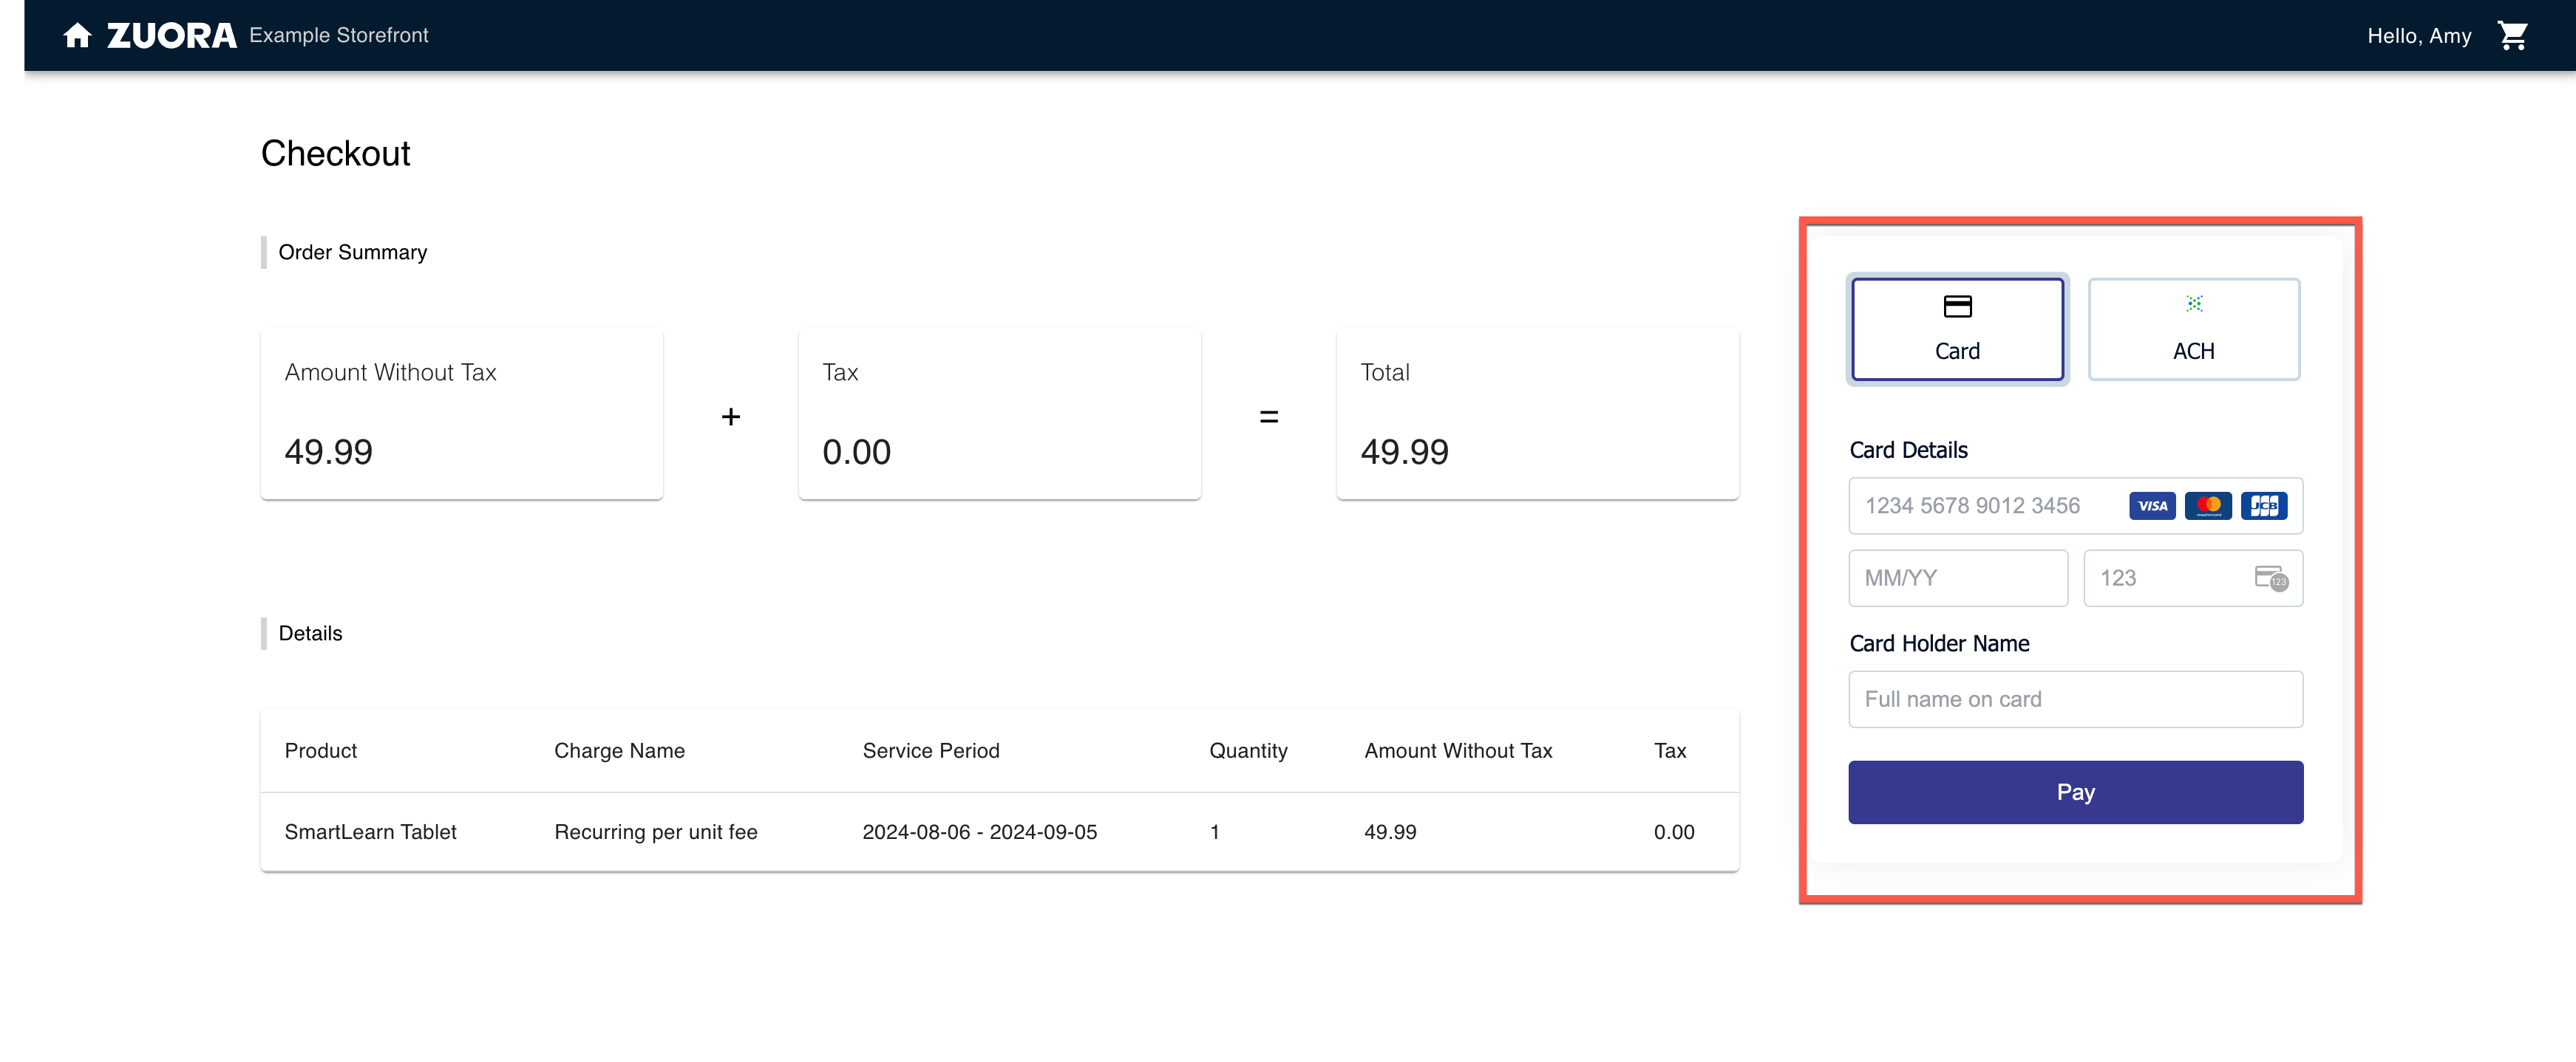Click the Mastercard logo in the card number field
Viewport: 2576px width, 1062px height.
pos(2209,506)
